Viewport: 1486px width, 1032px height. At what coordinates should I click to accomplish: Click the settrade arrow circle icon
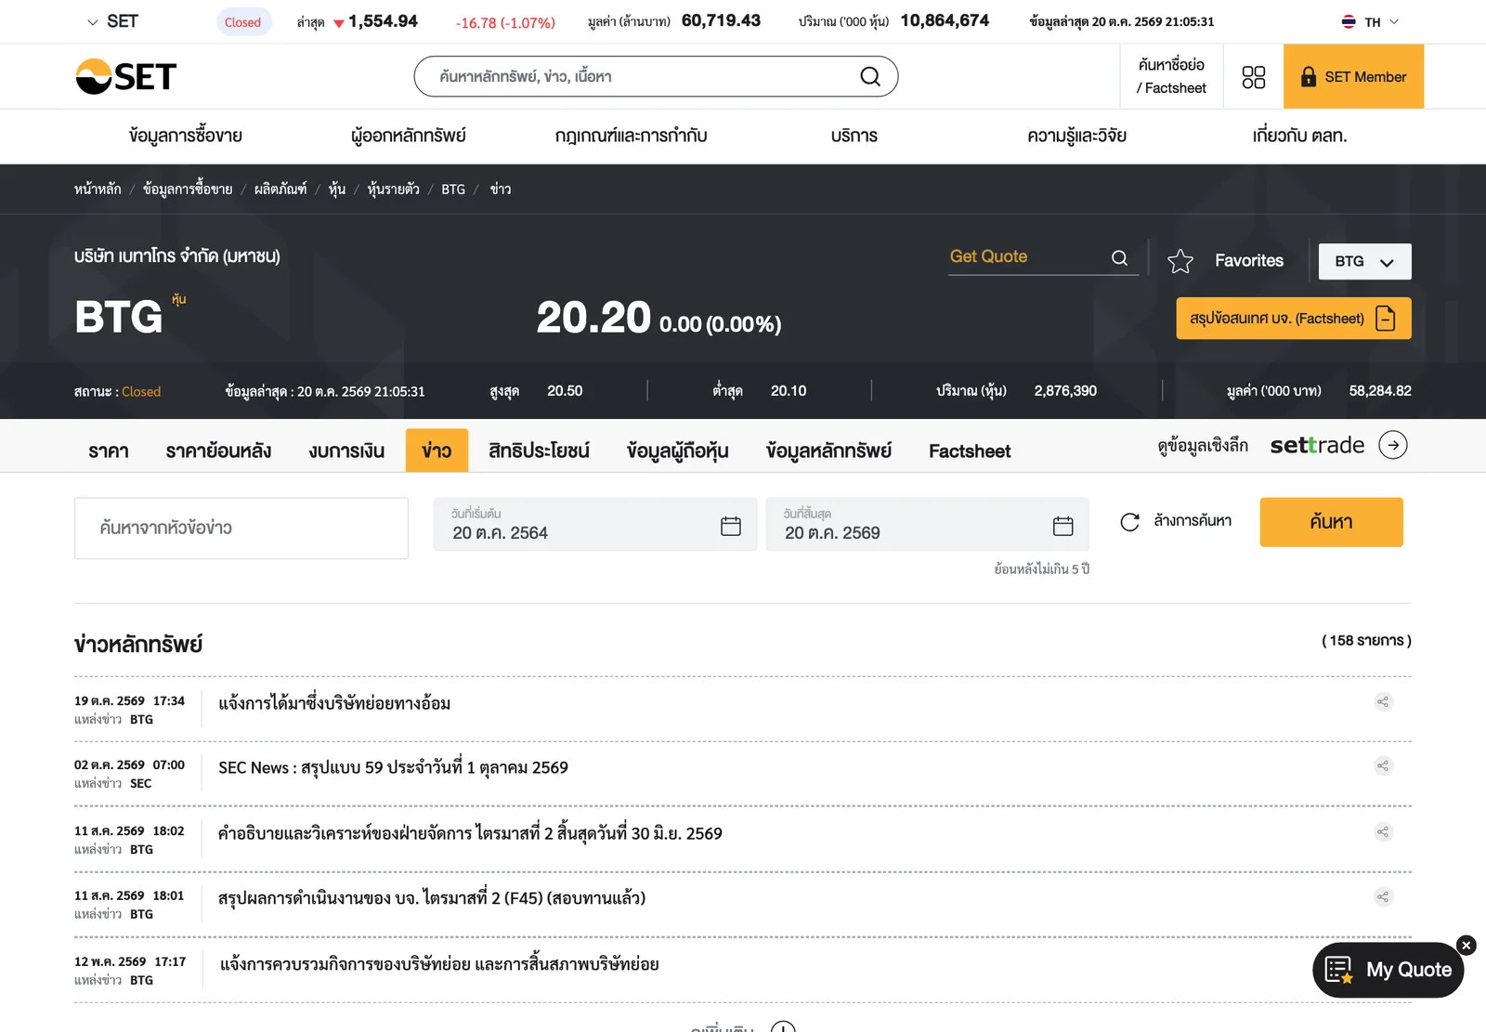(x=1392, y=445)
